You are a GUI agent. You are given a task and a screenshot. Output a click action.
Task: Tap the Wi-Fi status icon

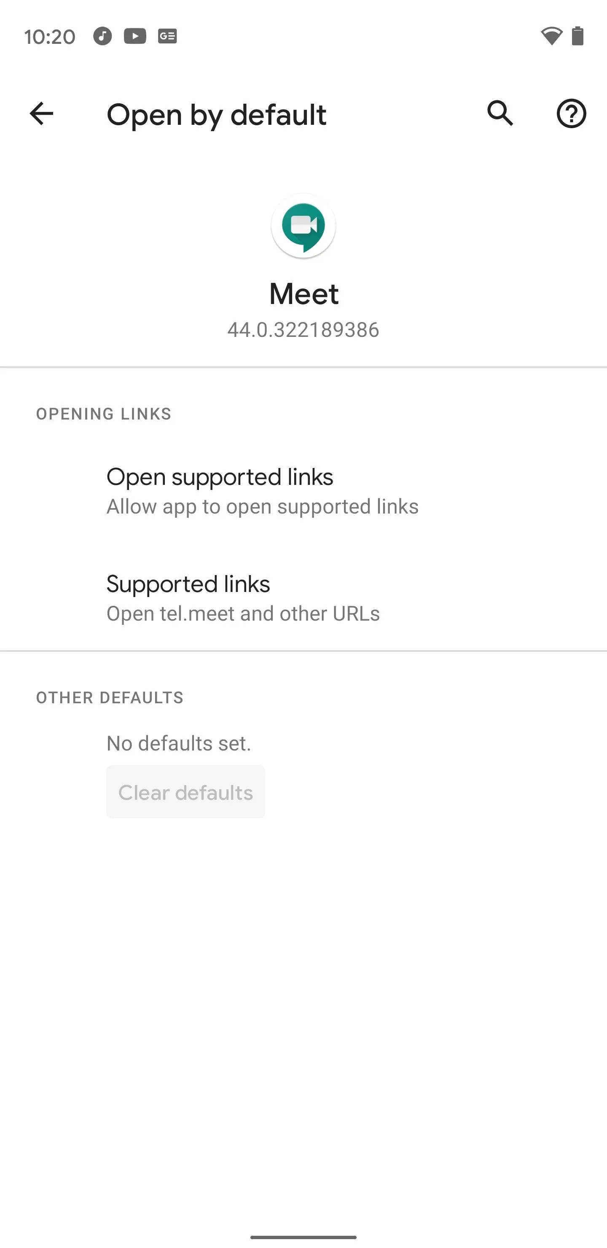coord(551,36)
